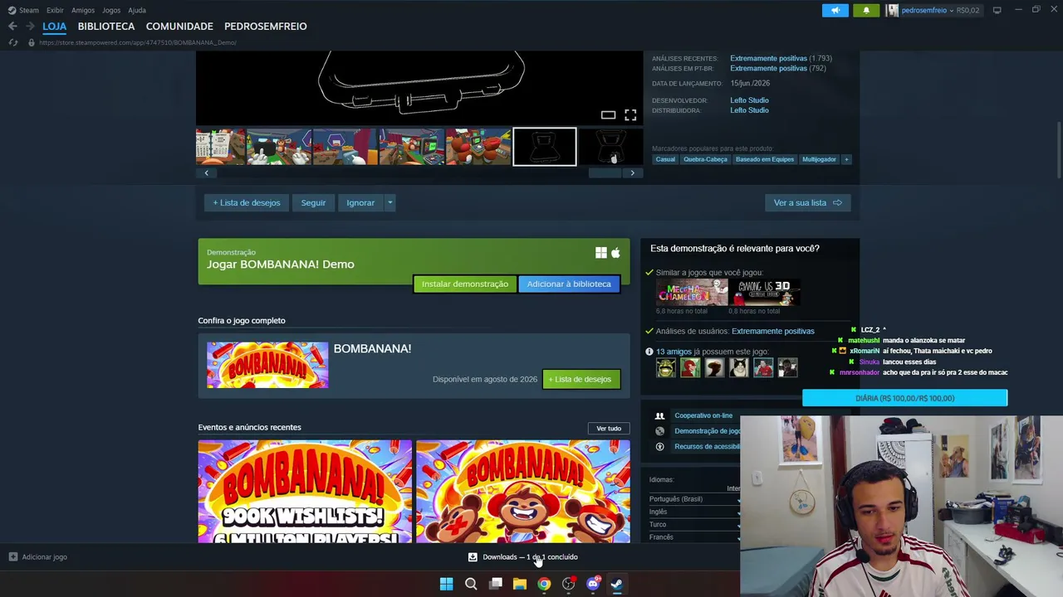The image size is (1063, 597).
Task: Open the Downloads status bar
Action: coord(523,557)
